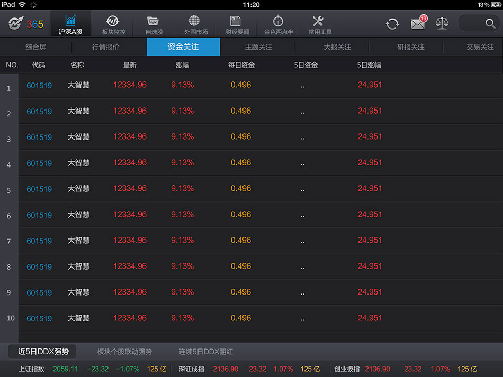This screenshot has width=503, height=377.
Task: Select row 10 stock 大智慧
Action: (x=78, y=318)
